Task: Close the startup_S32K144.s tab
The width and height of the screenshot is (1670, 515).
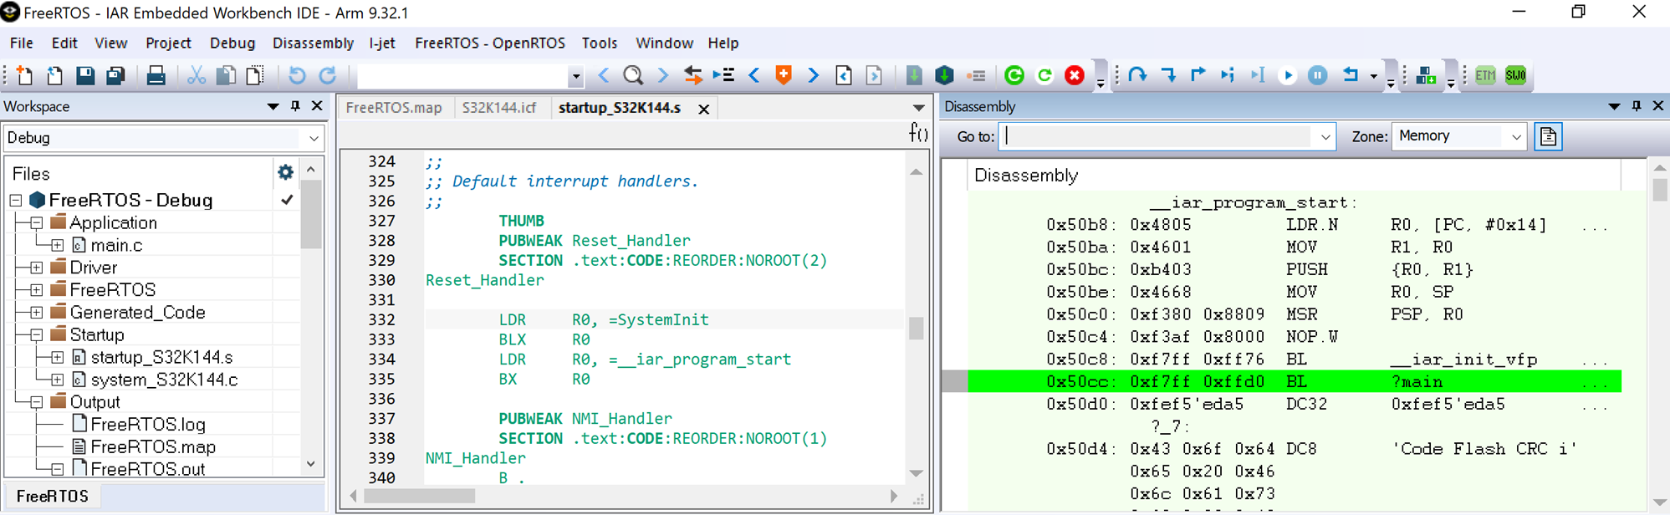Action: tap(704, 109)
